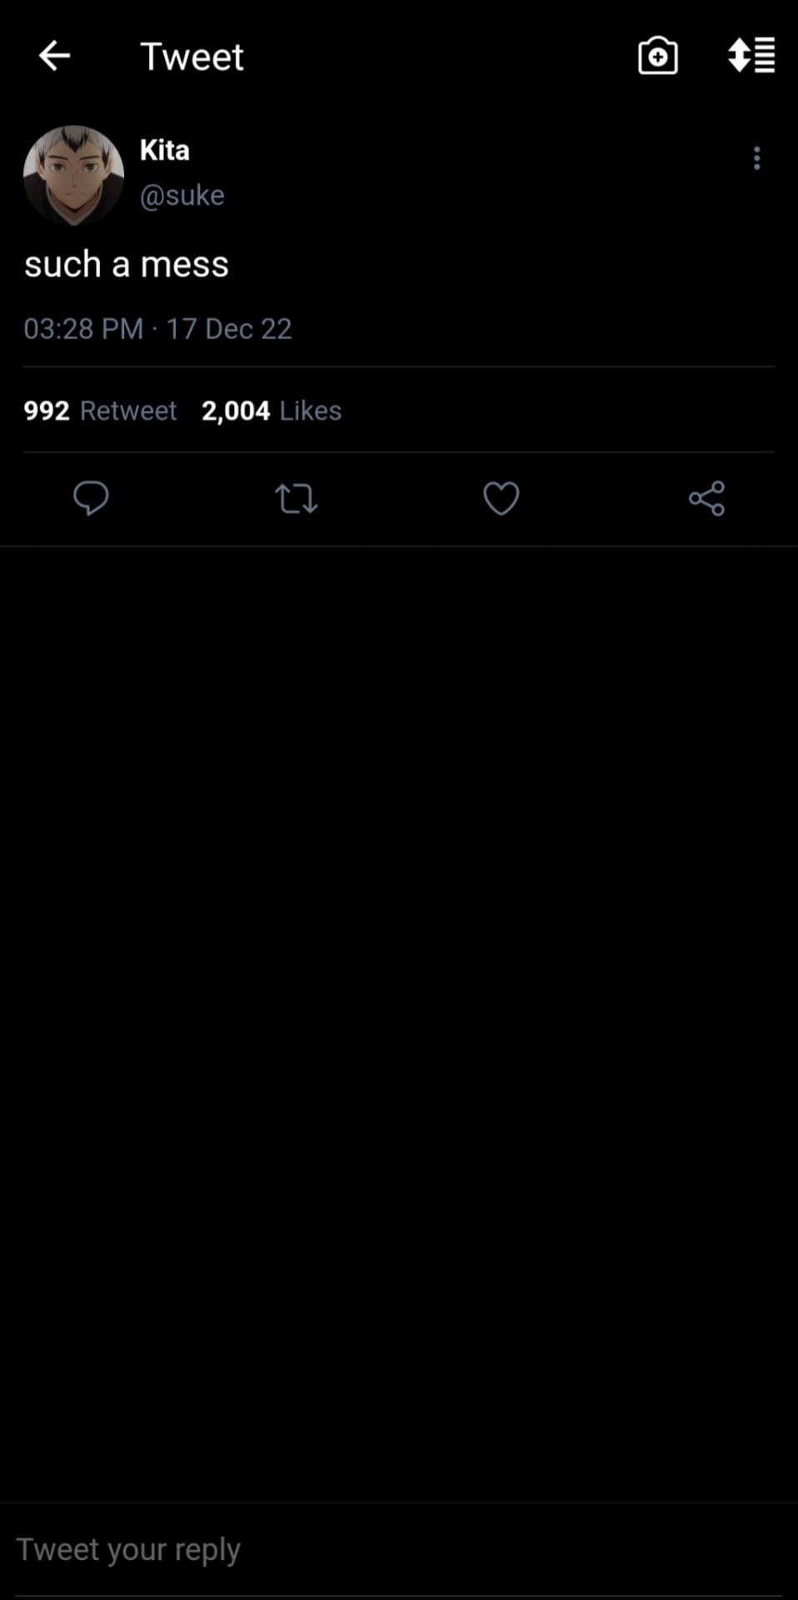The width and height of the screenshot is (798, 1600).
Task: Tap the 03:28 PM timestamp
Action: 83,328
